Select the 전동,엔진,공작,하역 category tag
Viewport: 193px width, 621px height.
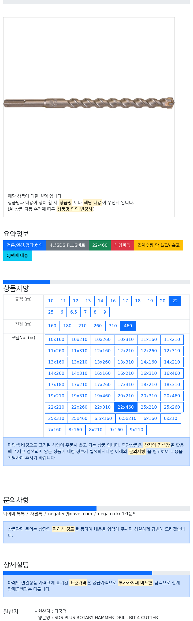click(x=25, y=245)
